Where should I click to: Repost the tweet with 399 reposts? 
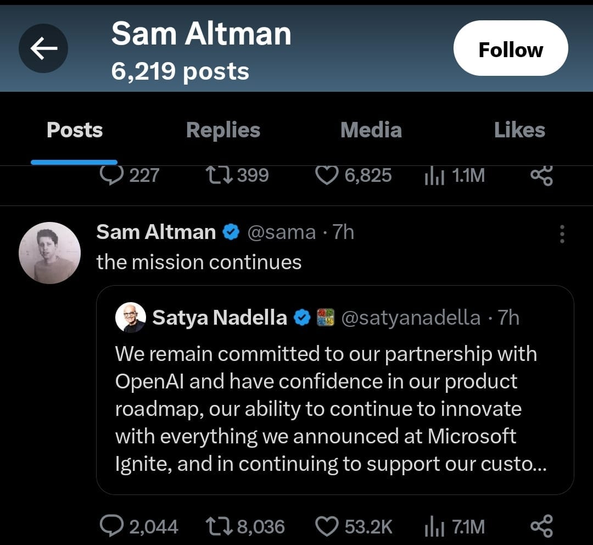click(219, 175)
